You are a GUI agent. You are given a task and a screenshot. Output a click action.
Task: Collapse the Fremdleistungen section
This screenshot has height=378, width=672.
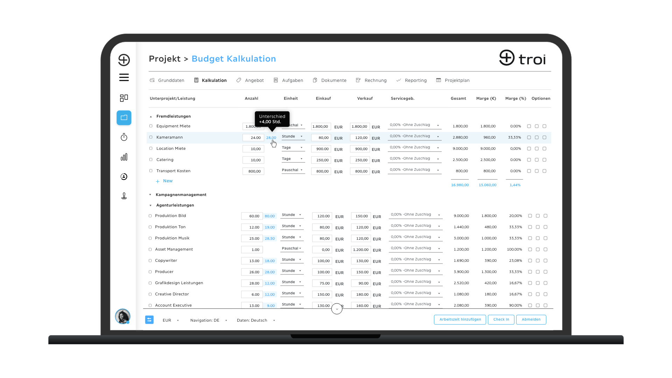coord(151,116)
